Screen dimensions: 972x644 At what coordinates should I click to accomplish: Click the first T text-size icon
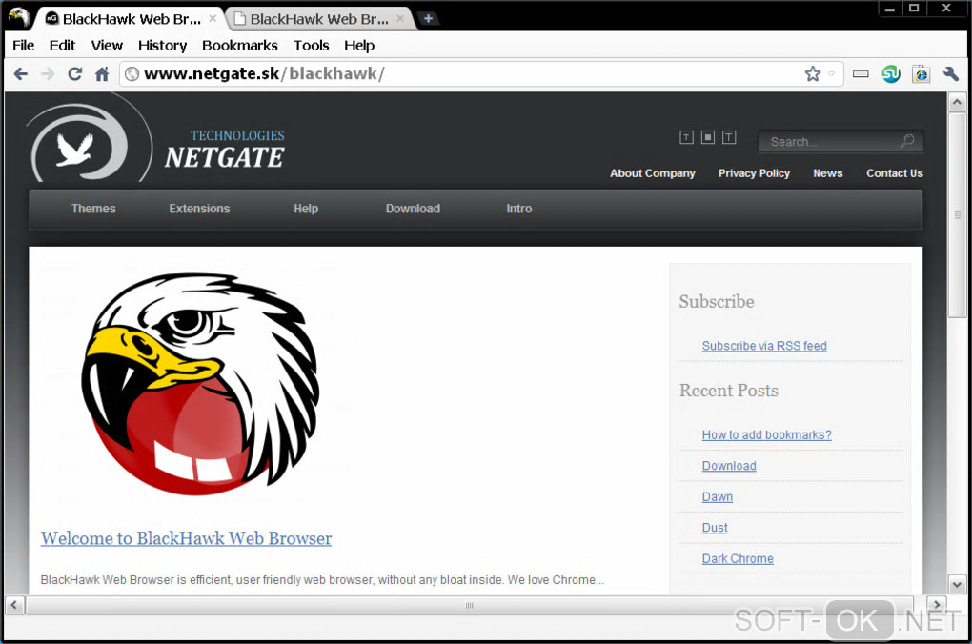pyautogui.click(x=686, y=137)
